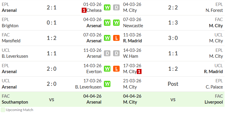Click the red card icon next to Chelsea
Image resolution: width=225 pixels, height=119 pixels.
tap(84, 10)
